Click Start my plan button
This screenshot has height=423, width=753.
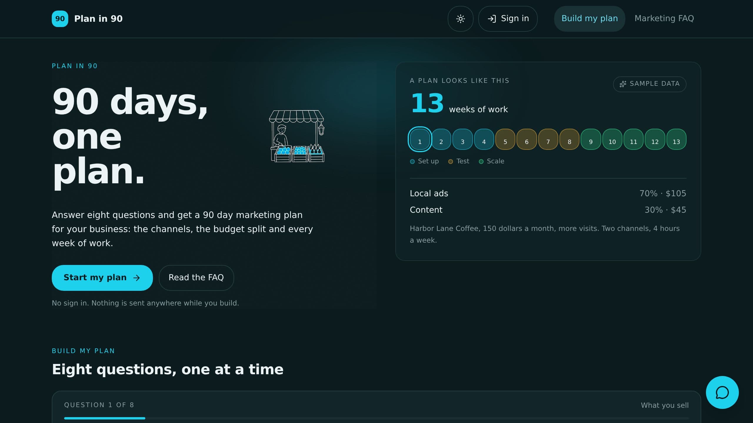click(102, 278)
